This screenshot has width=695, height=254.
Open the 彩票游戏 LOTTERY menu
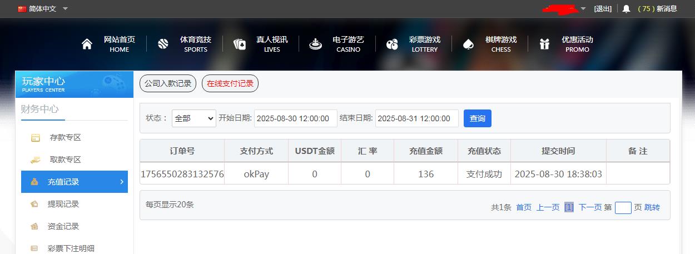[424, 44]
